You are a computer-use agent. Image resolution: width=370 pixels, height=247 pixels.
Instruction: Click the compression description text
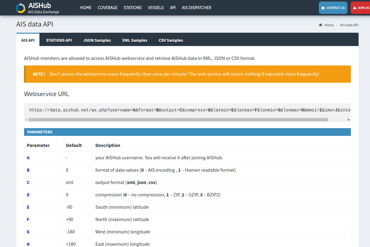pyautogui.click(x=158, y=195)
